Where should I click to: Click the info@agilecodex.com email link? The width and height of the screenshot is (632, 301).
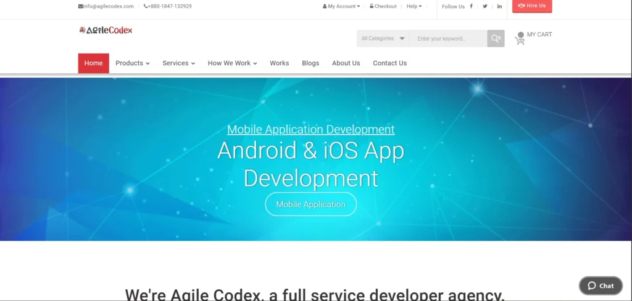tap(106, 6)
